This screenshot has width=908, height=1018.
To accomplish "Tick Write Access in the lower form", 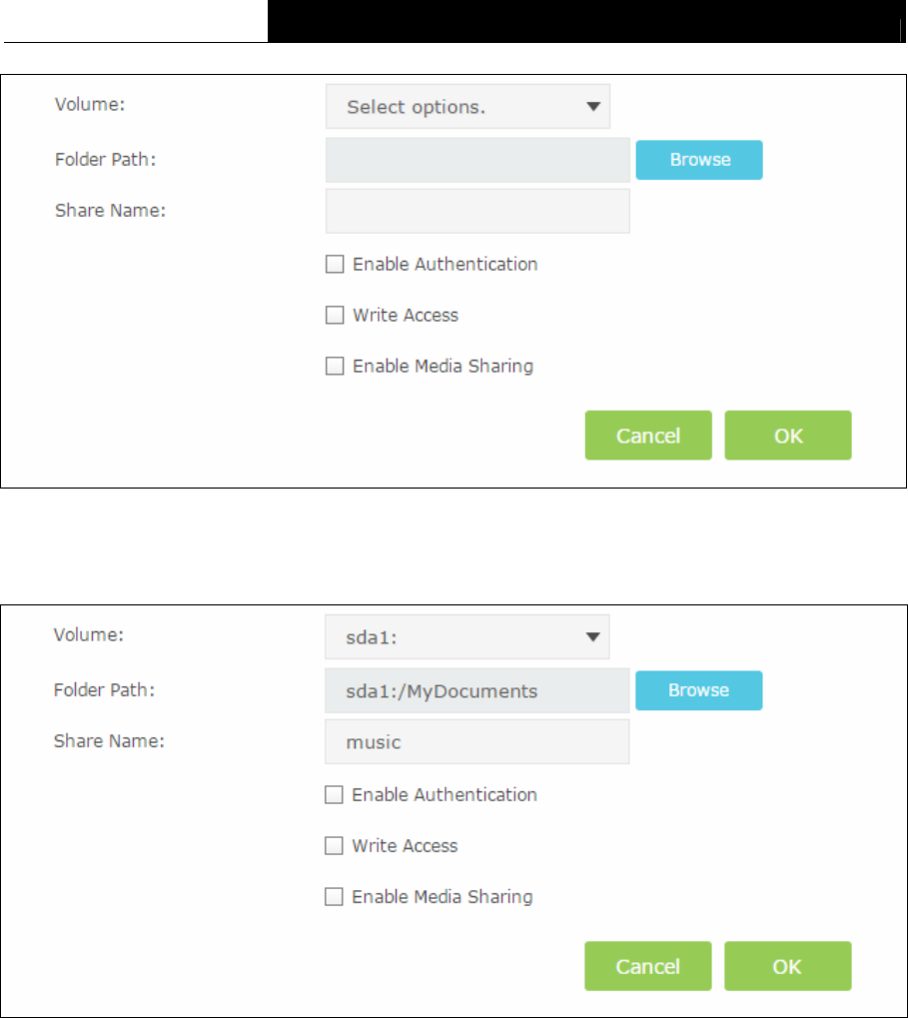I will (334, 845).
